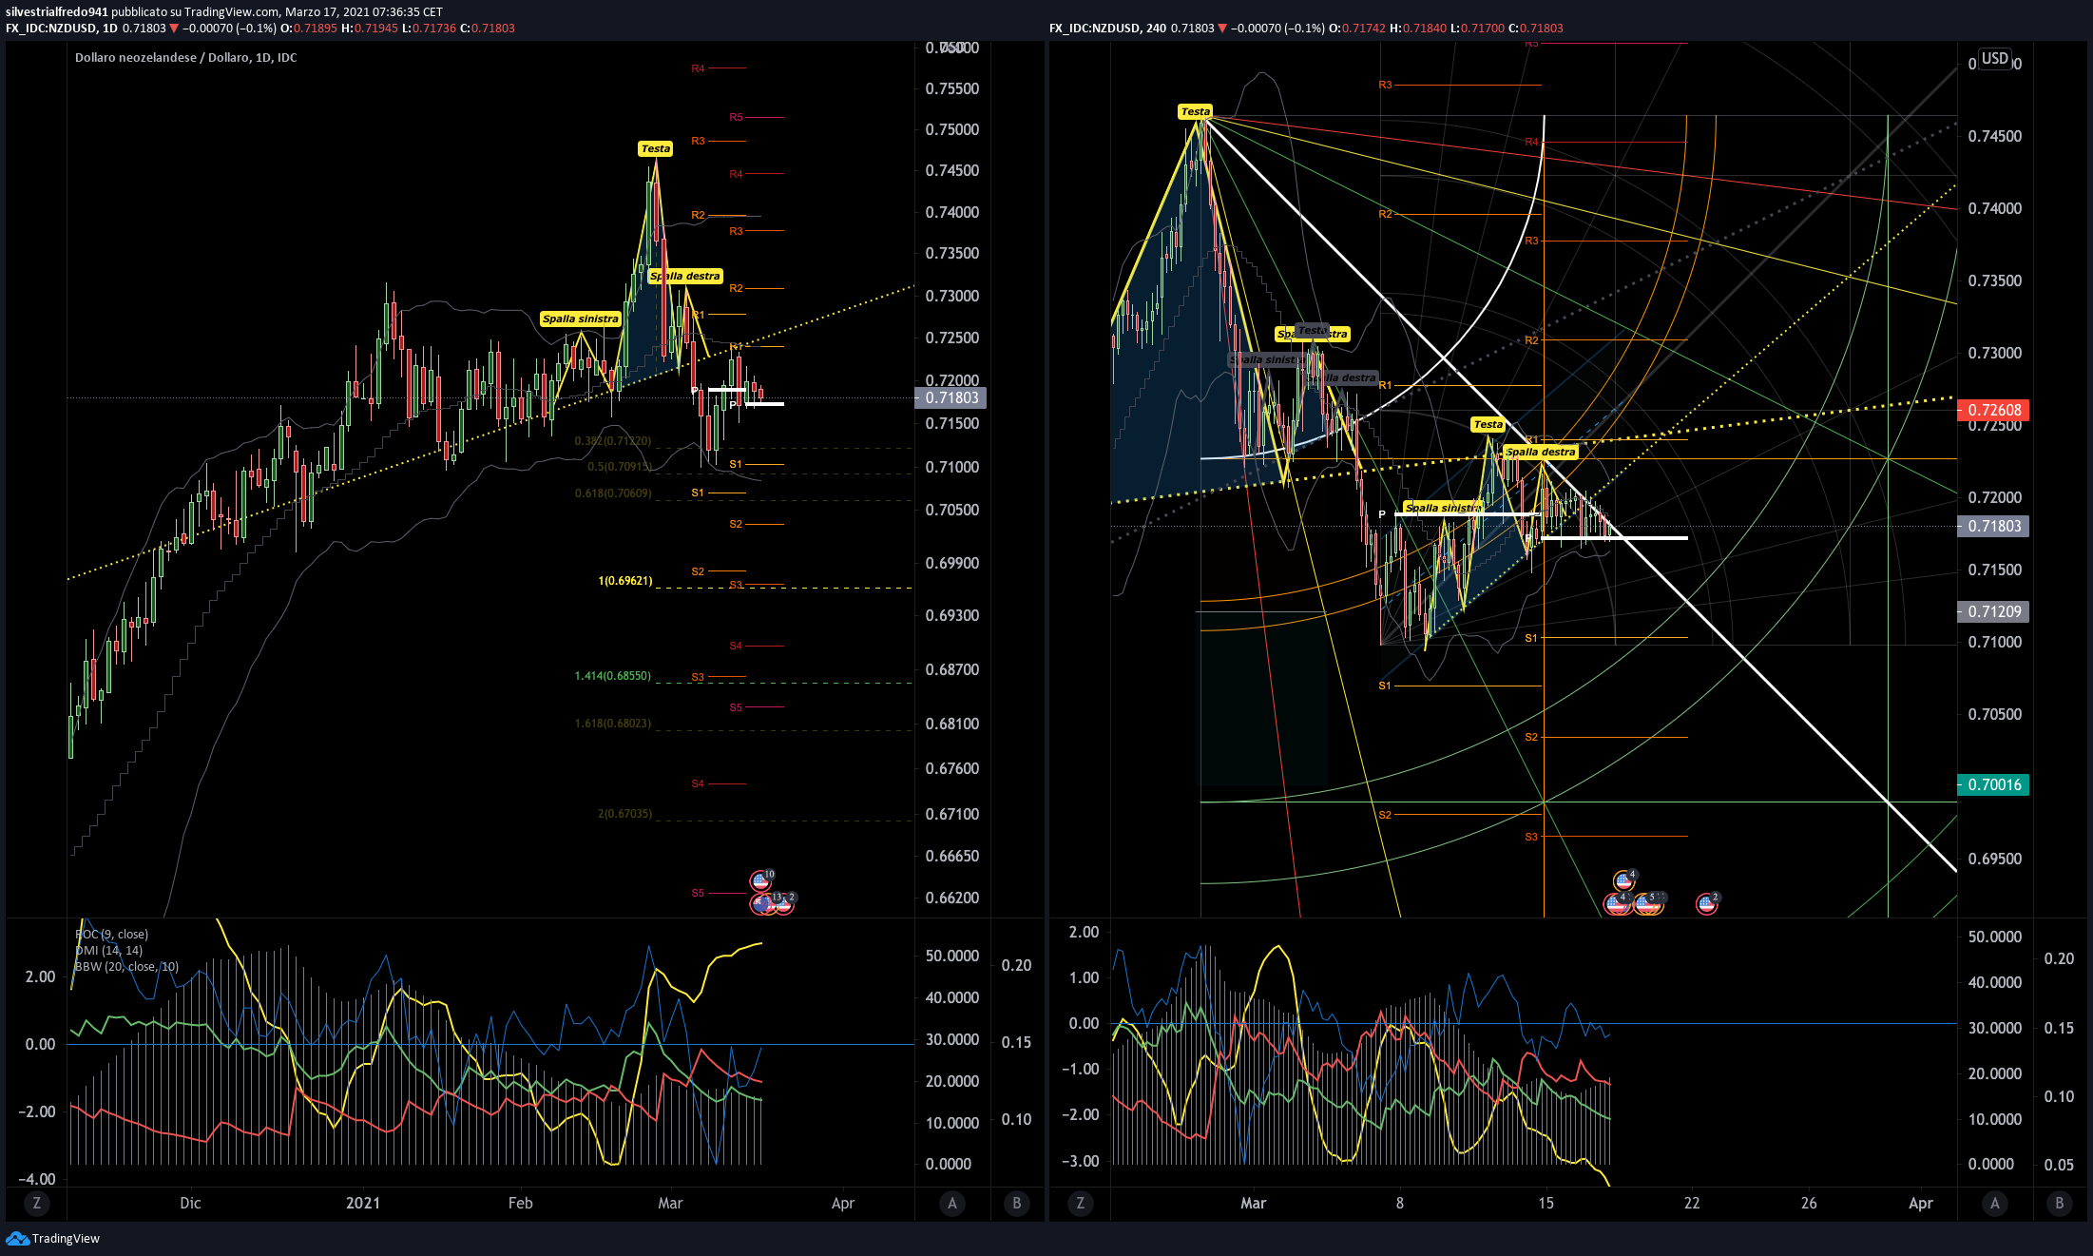Open the USD currency selector
Screen dimensions: 2093x1256
tap(1994, 59)
